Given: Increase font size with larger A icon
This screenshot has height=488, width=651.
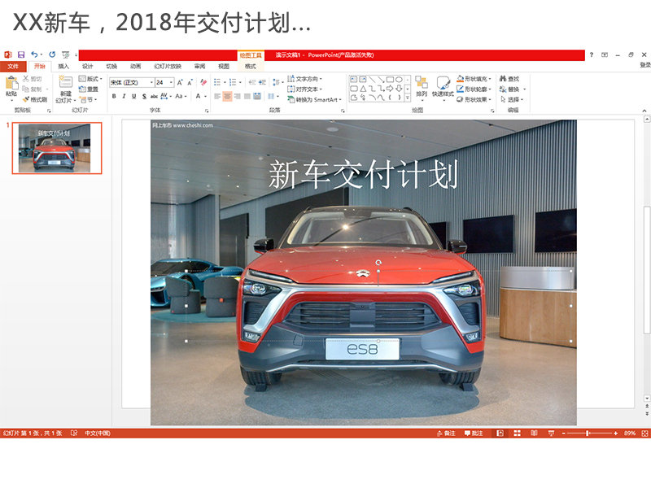Looking at the screenshot, I should click(180, 83).
